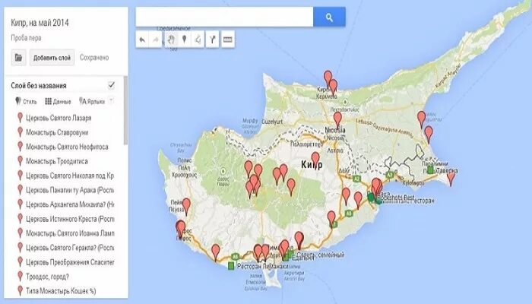
Task: Click the redo arrow in map toolbar
Action: pos(156,40)
